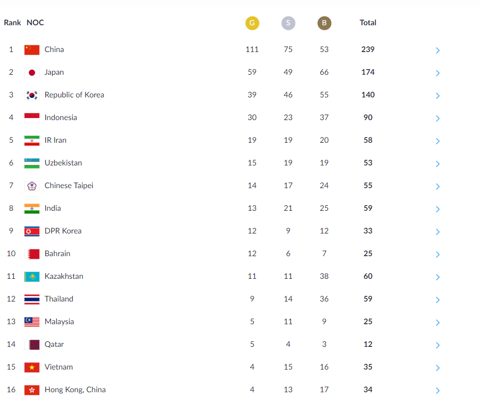
Task: Expand the China row chevron
Action: [x=437, y=50]
